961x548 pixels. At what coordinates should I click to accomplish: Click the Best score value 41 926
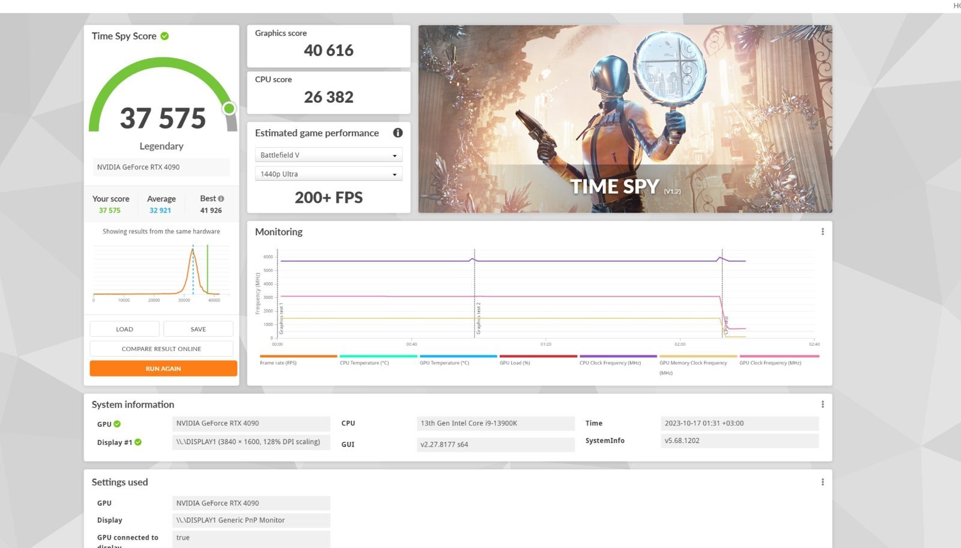211,211
